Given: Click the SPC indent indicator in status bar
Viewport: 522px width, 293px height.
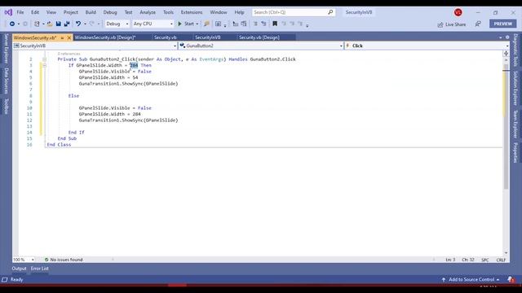Looking at the screenshot, I should 485,260.
